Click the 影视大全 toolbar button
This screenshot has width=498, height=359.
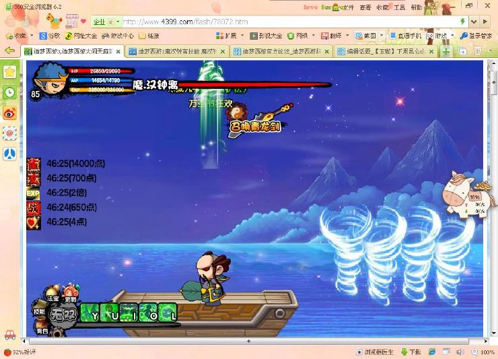point(266,36)
